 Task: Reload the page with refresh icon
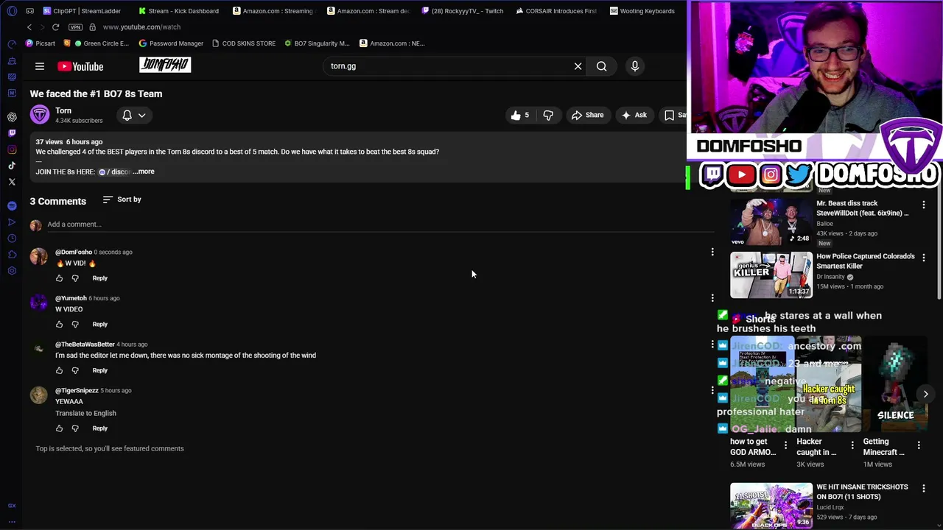(x=55, y=27)
